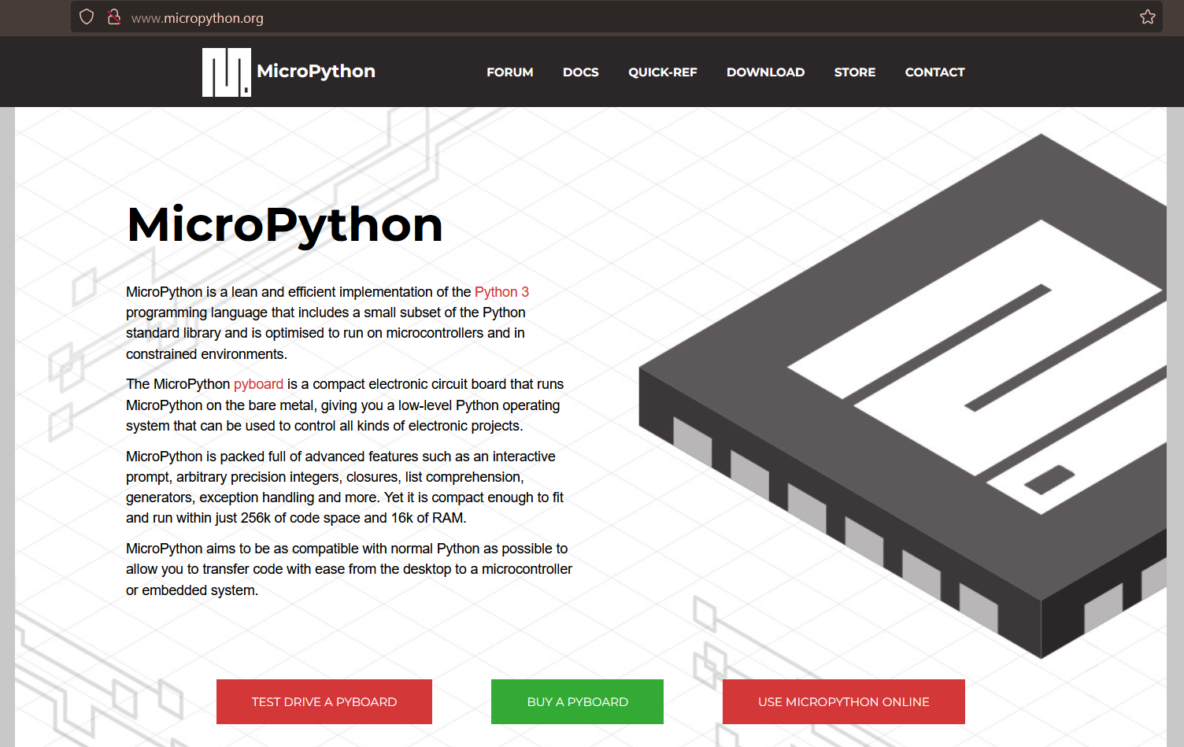Image resolution: width=1184 pixels, height=747 pixels.
Task: Open the CONTACT page link
Action: 934,72
